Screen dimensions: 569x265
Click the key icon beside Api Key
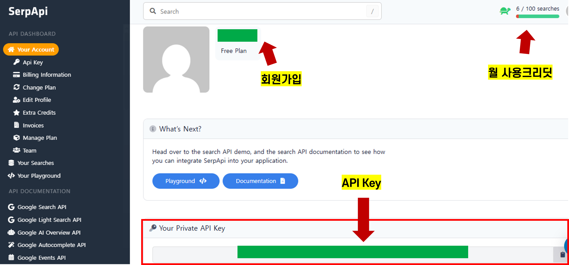pyautogui.click(x=16, y=62)
